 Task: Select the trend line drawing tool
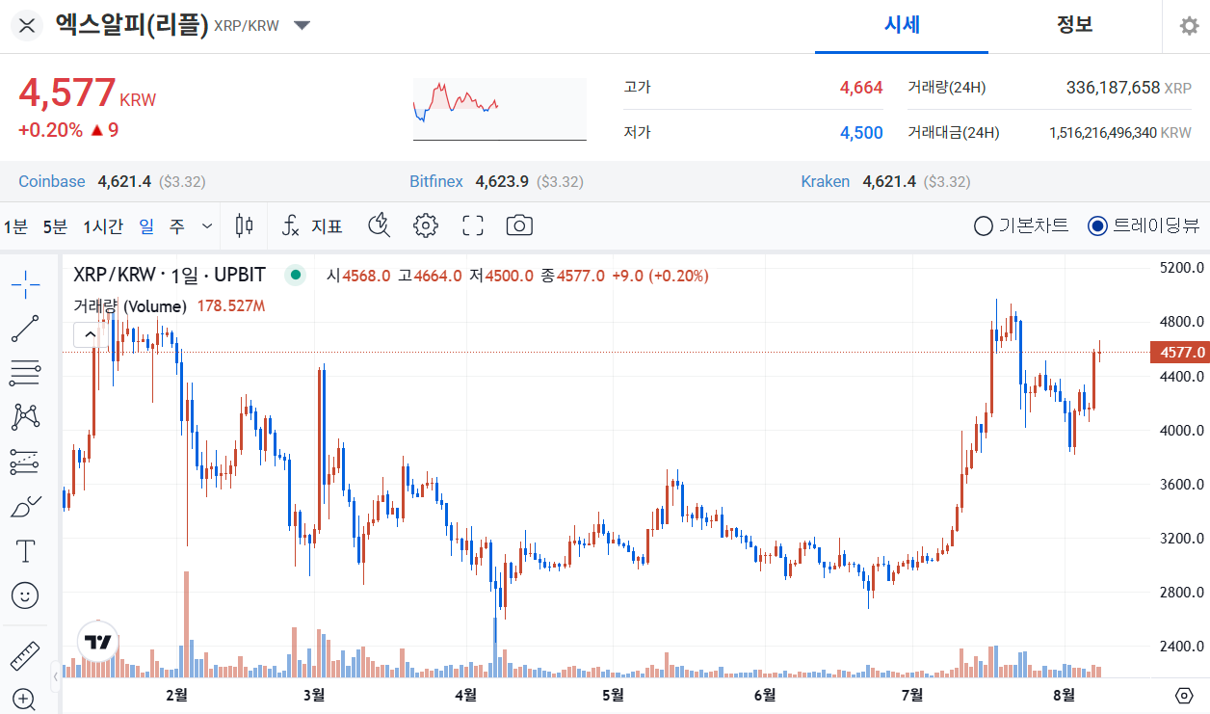click(x=25, y=329)
